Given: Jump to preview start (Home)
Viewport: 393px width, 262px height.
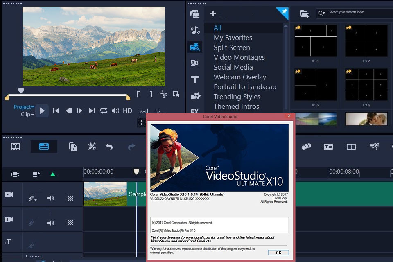Looking at the screenshot, I should tap(56, 111).
